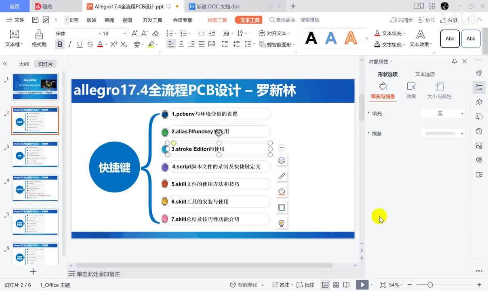Choose the orange A WordArt style
This screenshot has width=488, height=291.
click(x=351, y=38)
